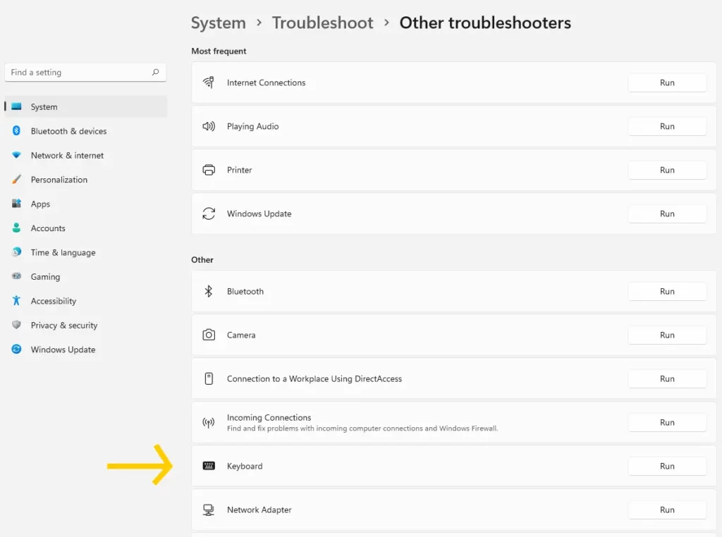
Task: Click the Bluetooth & devices sidebar icon
Action: tap(17, 130)
